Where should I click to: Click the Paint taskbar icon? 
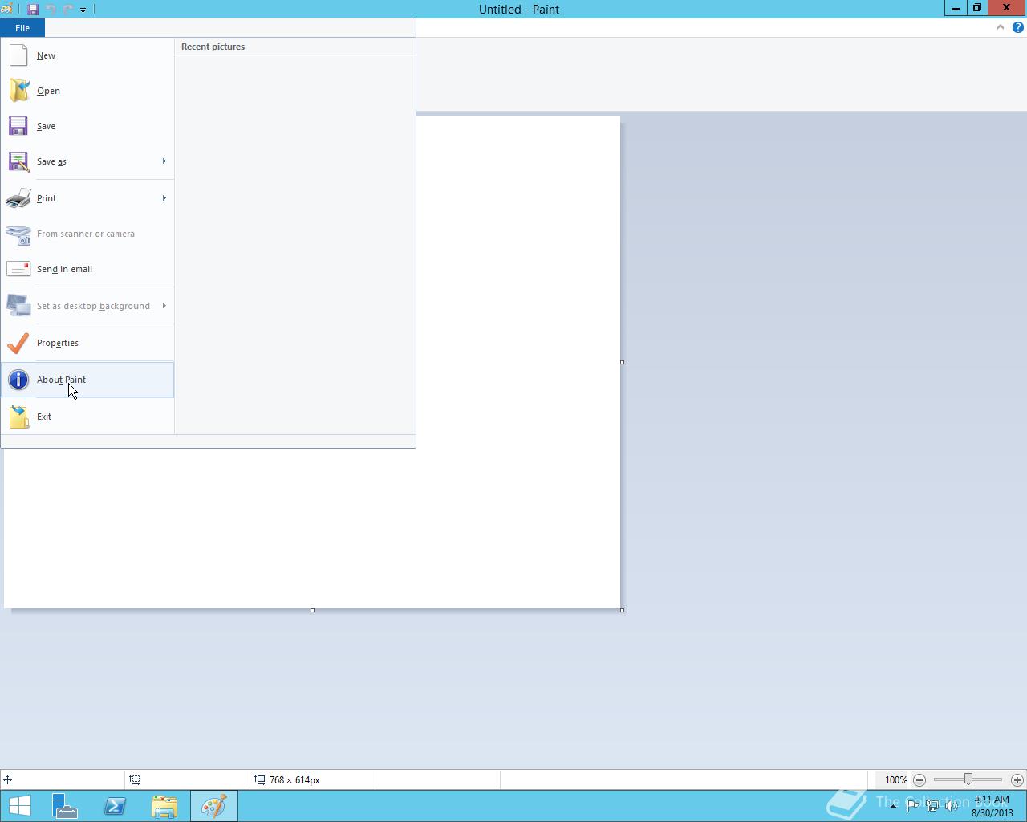click(214, 806)
